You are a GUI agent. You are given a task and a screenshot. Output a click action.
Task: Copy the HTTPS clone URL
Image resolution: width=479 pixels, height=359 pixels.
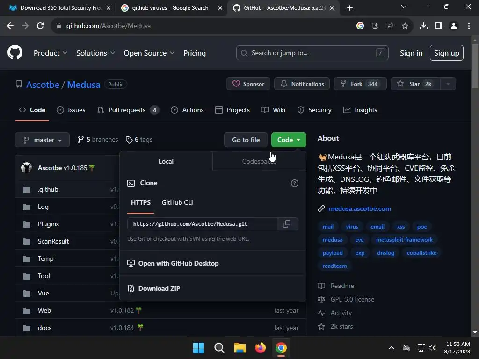[x=287, y=224]
